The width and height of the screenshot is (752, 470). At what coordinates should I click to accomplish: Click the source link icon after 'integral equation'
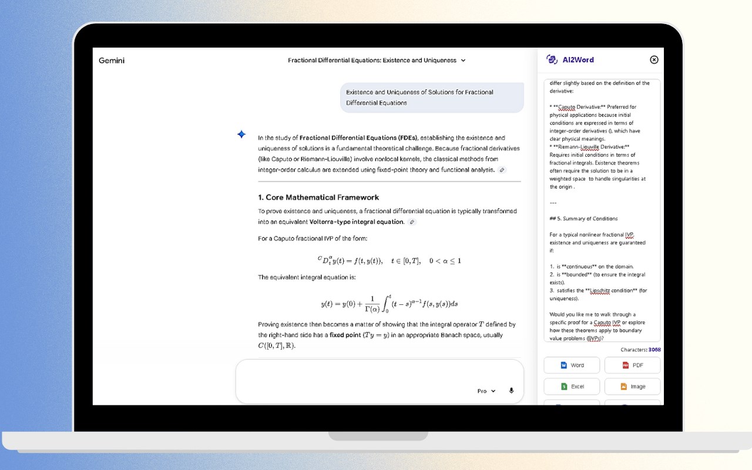pyautogui.click(x=412, y=222)
